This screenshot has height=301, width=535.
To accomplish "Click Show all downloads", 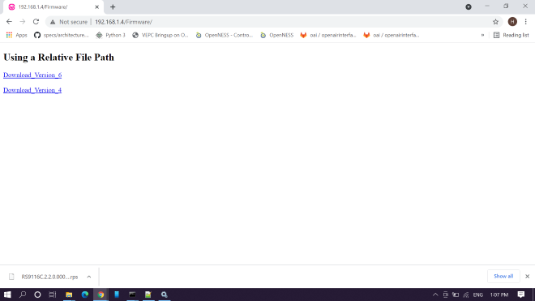I will pos(503,276).
